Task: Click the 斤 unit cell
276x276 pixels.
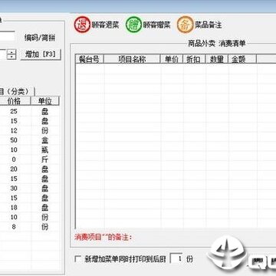Action: (45, 159)
